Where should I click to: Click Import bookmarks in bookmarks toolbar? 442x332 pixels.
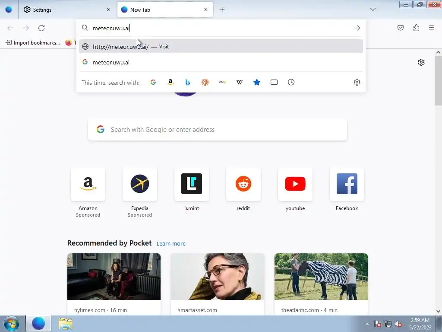pos(33,43)
